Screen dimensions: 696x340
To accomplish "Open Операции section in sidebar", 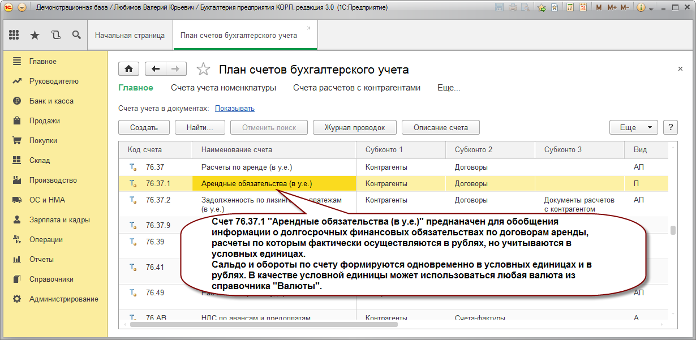I will click(54, 239).
